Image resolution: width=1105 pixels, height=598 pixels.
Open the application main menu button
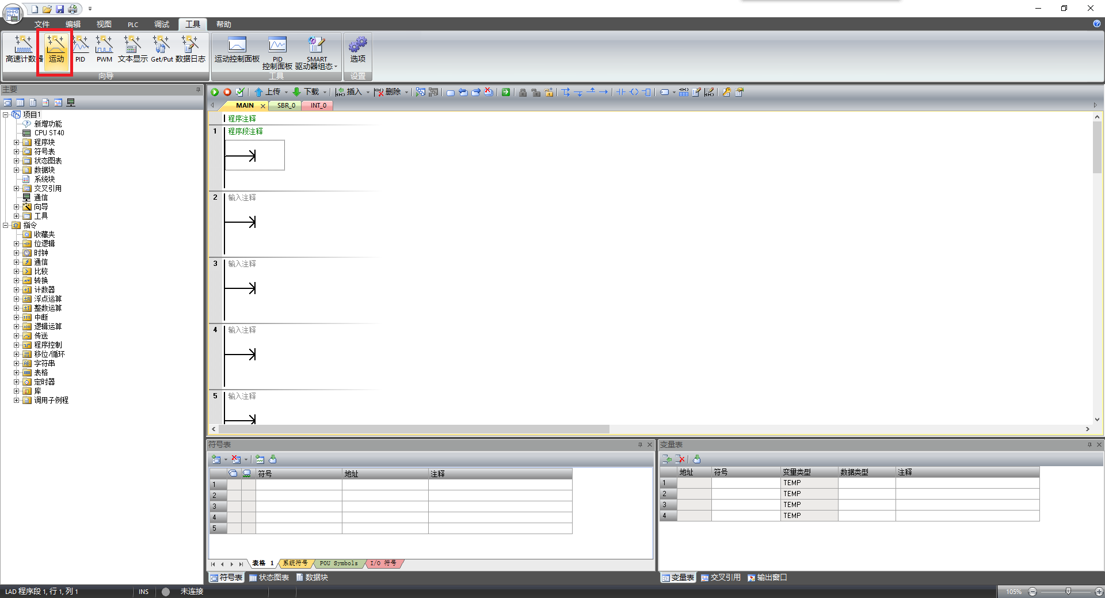coord(12,13)
